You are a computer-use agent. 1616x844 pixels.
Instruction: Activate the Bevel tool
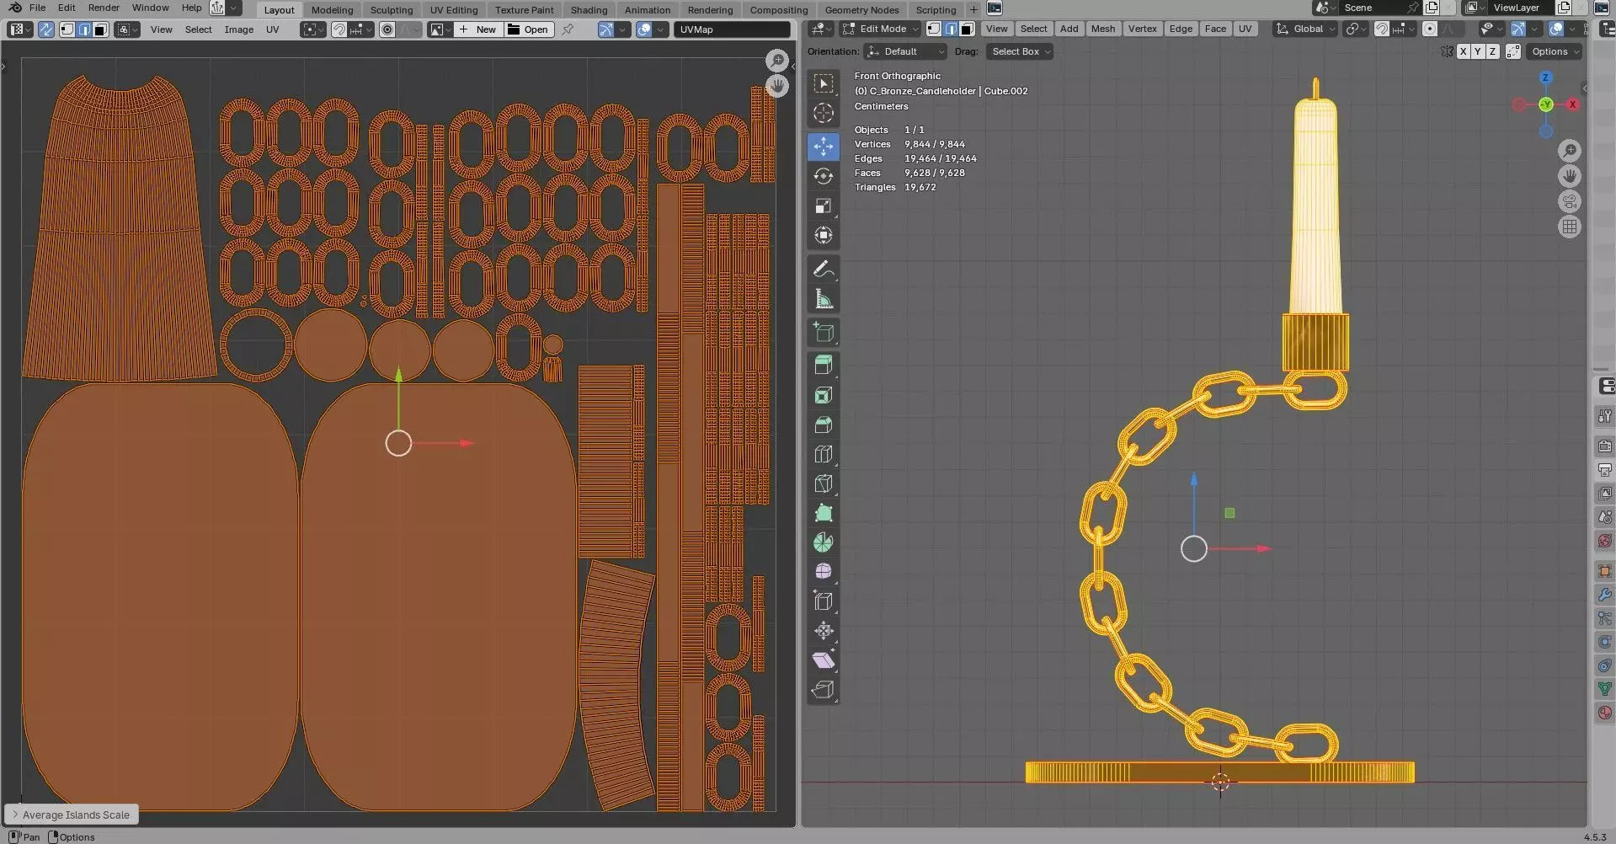click(824, 425)
